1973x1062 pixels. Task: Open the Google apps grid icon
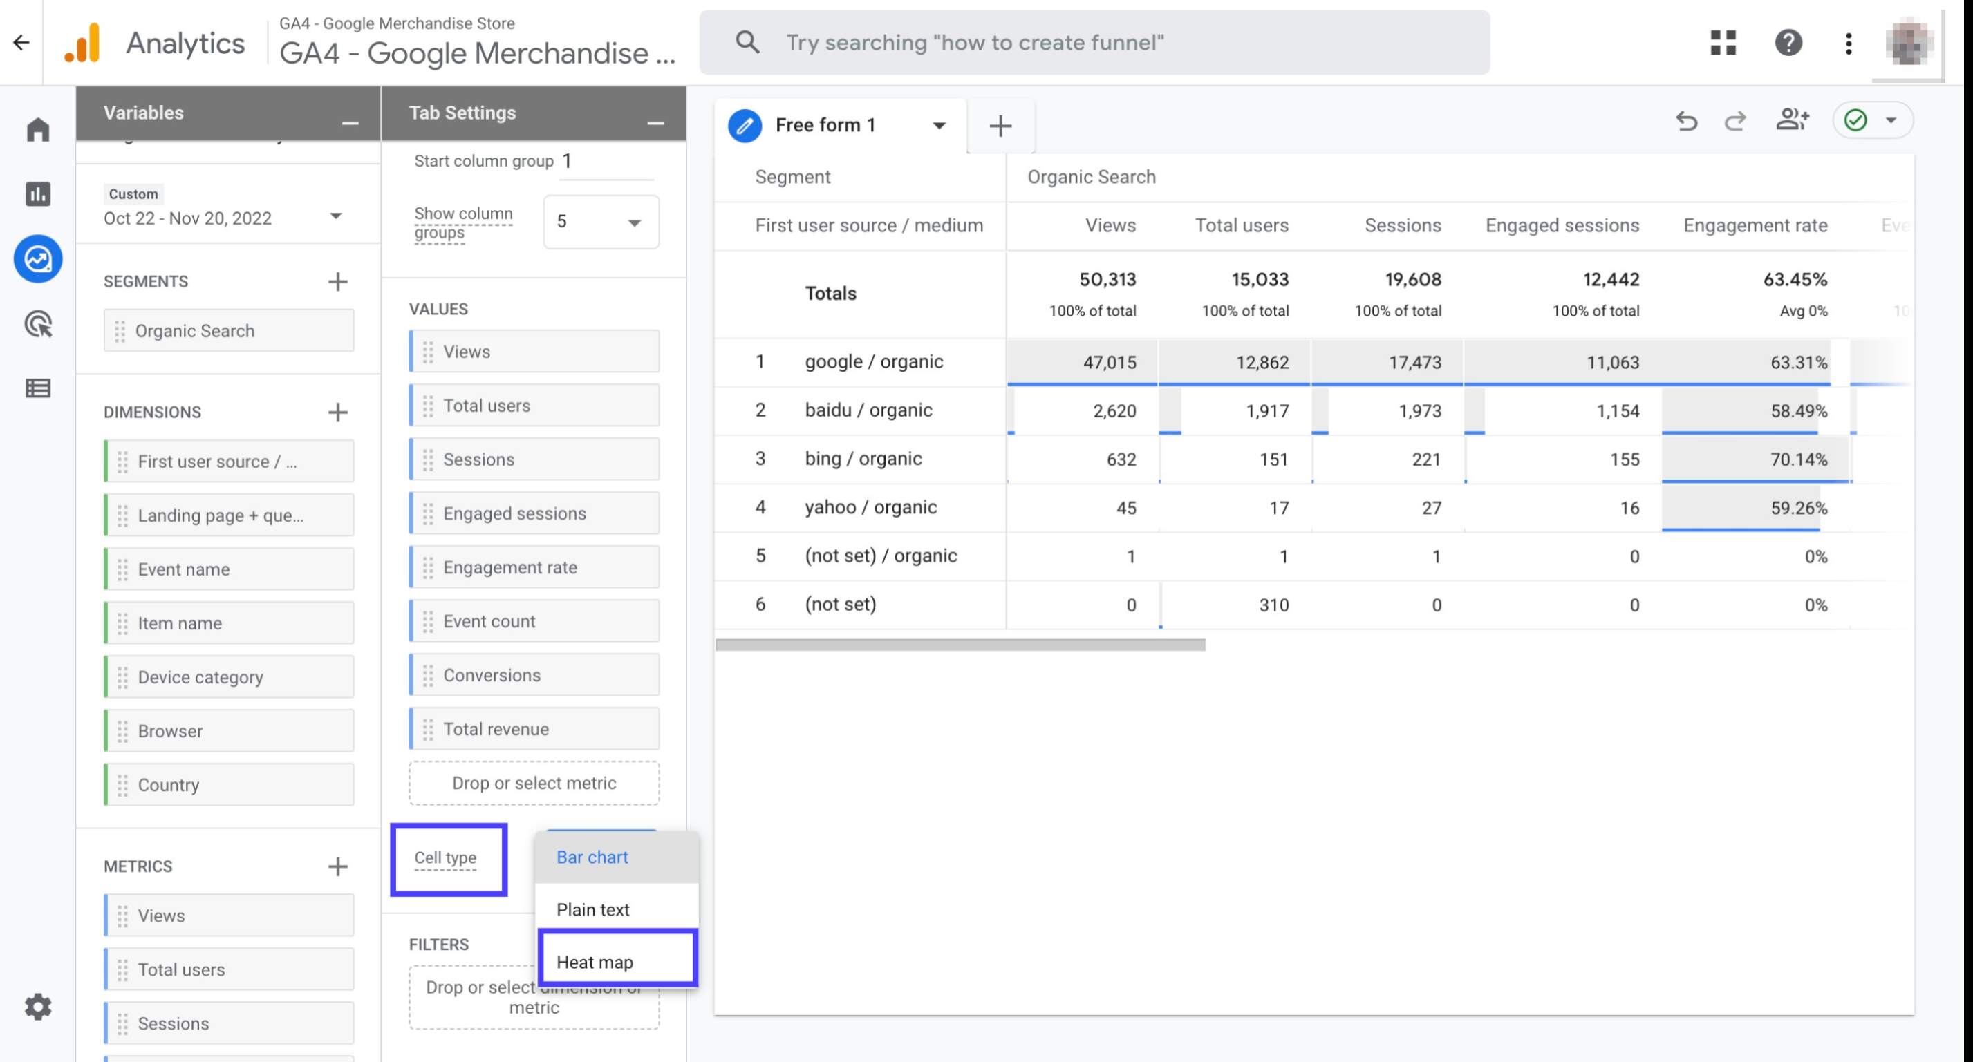tap(1723, 43)
